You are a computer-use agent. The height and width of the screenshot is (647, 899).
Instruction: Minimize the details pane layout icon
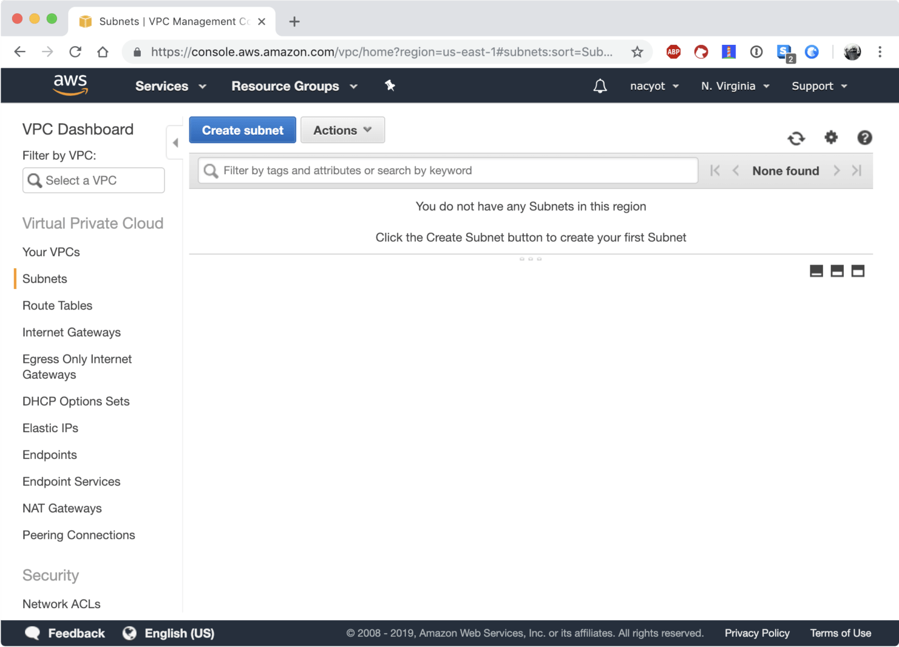[816, 271]
